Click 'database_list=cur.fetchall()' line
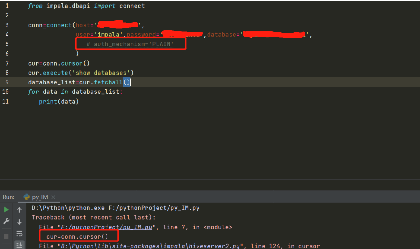This screenshot has width=420, height=249. pyautogui.click(x=79, y=82)
